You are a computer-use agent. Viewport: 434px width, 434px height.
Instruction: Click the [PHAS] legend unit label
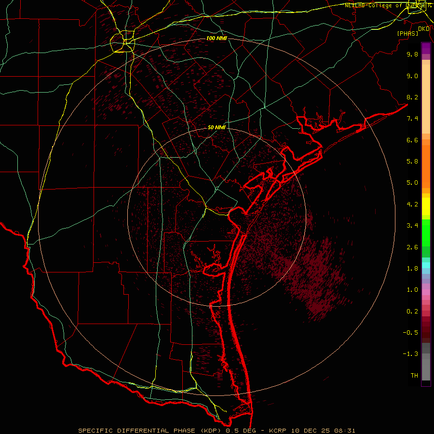click(x=407, y=33)
